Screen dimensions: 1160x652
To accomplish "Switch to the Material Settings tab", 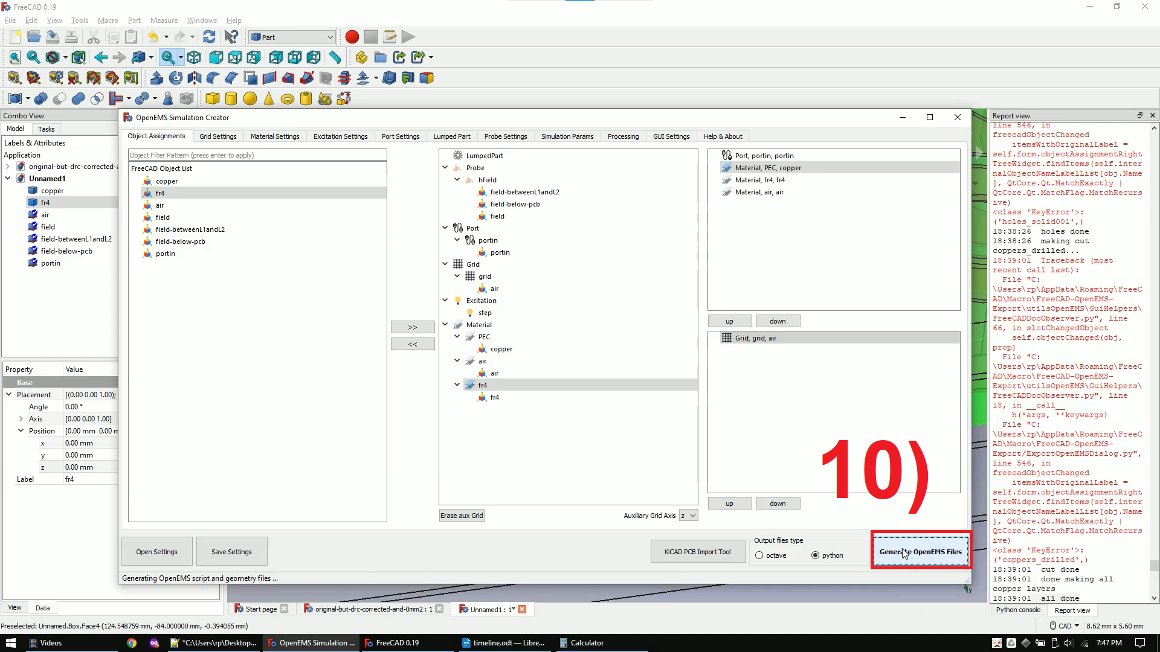I will click(275, 136).
